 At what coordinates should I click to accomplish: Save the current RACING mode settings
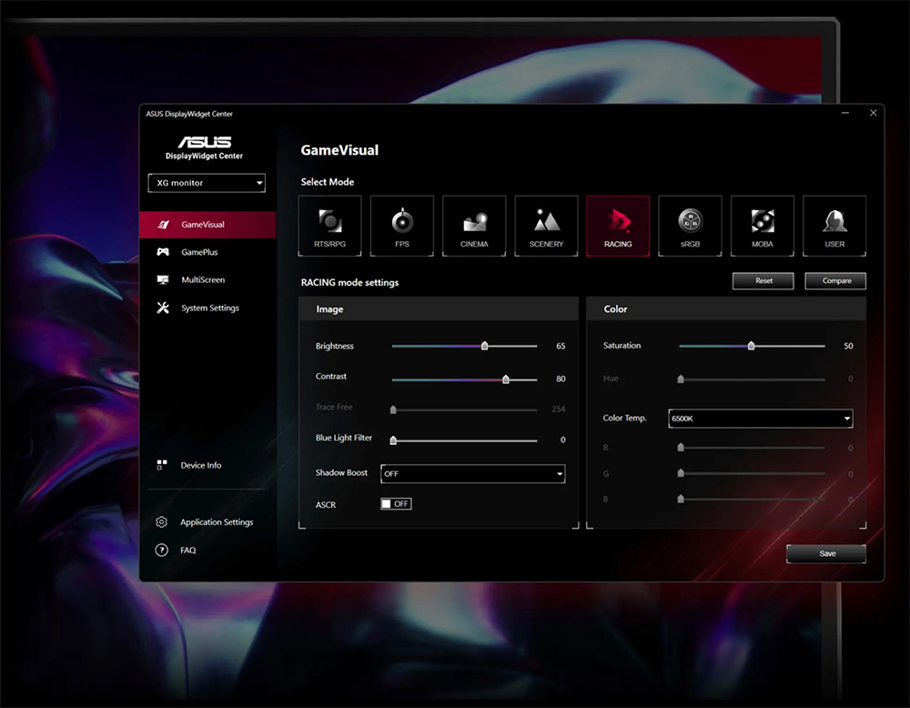point(825,553)
